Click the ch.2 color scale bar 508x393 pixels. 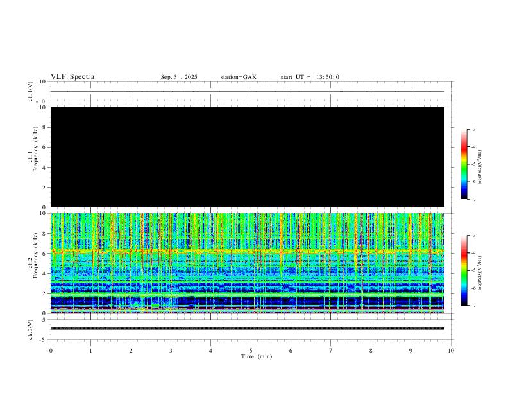(x=464, y=270)
